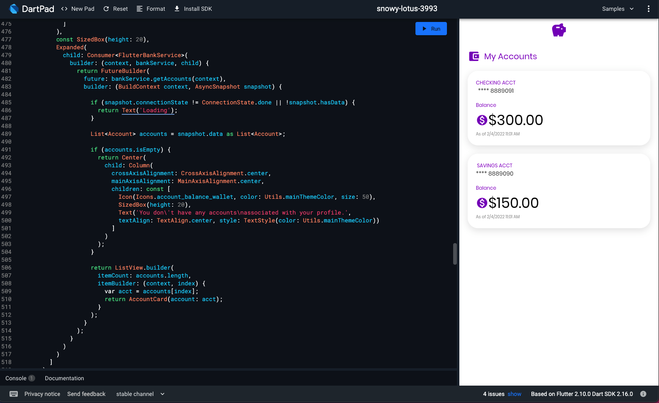The height and width of the screenshot is (403, 659).
Task: Click Based on Flutter 2.10.0 version text
Action: pos(582,394)
